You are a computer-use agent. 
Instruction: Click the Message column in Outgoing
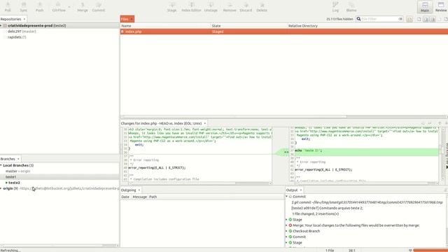coord(140,197)
